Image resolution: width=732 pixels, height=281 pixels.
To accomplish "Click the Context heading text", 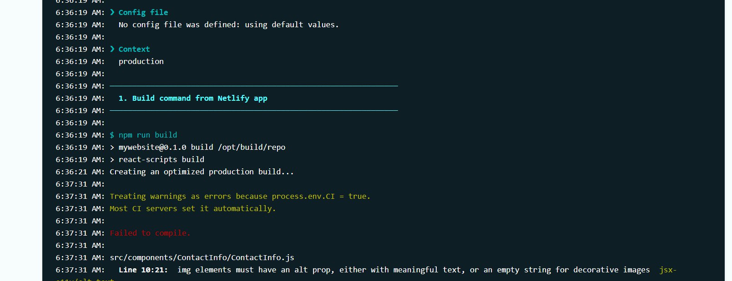I will [134, 49].
